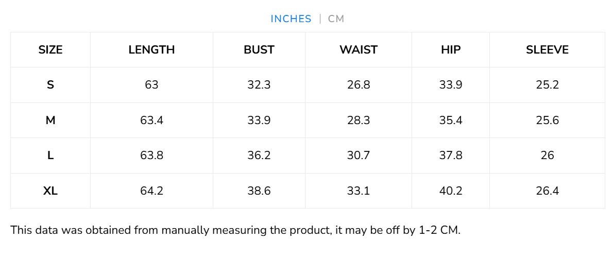Switch the size chart units to CM
Screen dimensions: 612x258
336,19
